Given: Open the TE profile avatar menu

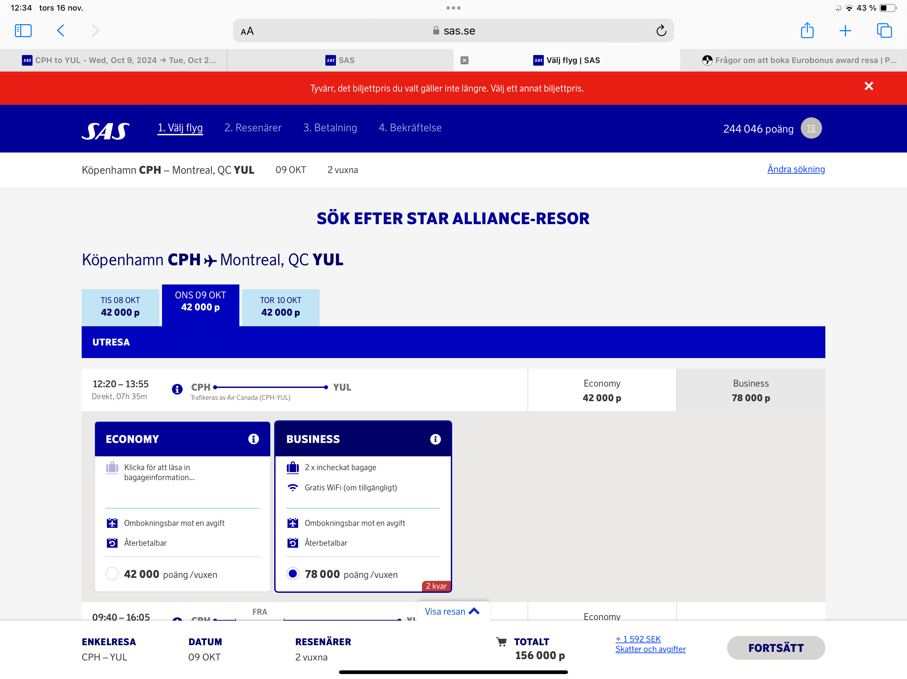Looking at the screenshot, I should tap(811, 128).
